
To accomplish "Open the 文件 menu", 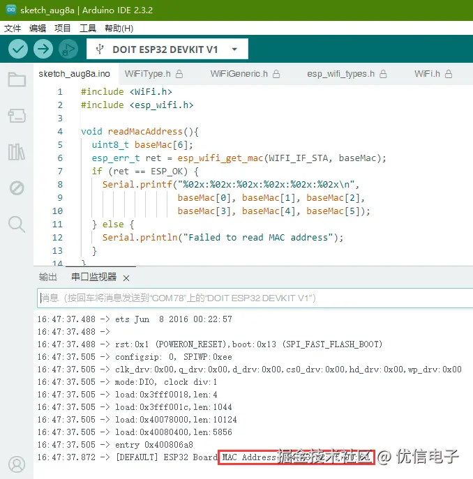I will click(x=13, y=29).
